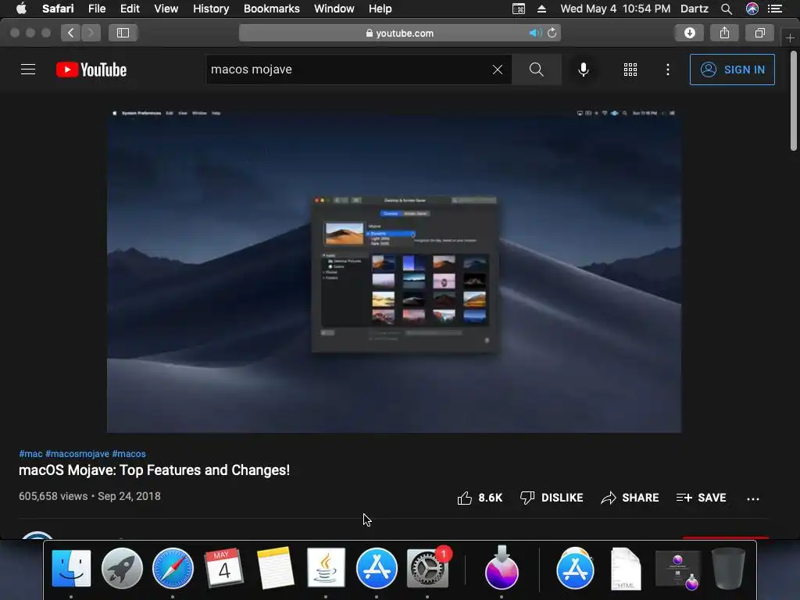Screen dimensions: 800x600
Task: Submit search with the magnifier button
Action: click(x=536, y=70)
